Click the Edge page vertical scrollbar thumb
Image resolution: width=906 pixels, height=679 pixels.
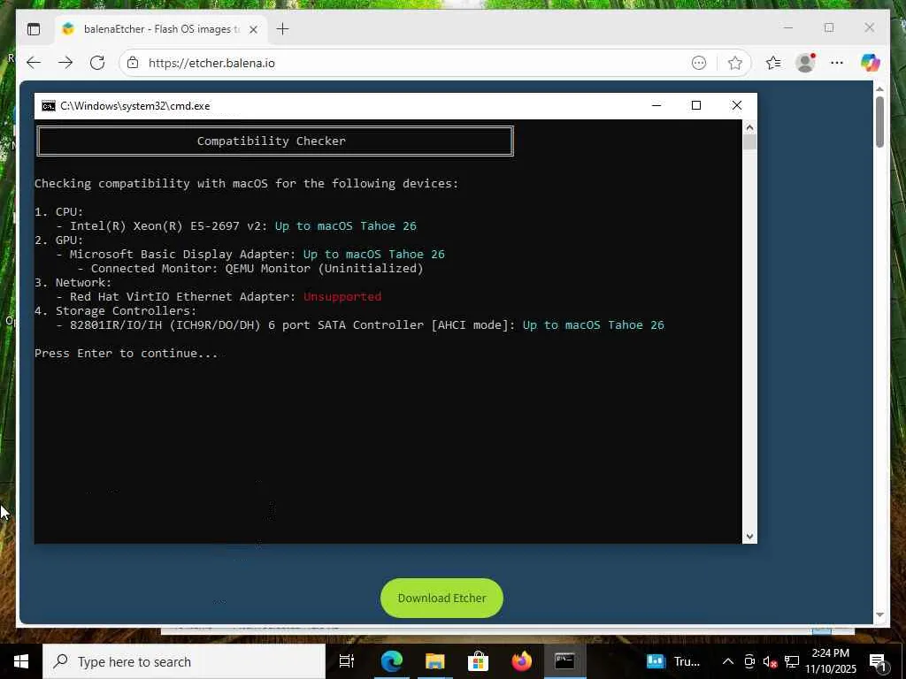(x=879, y=121)
